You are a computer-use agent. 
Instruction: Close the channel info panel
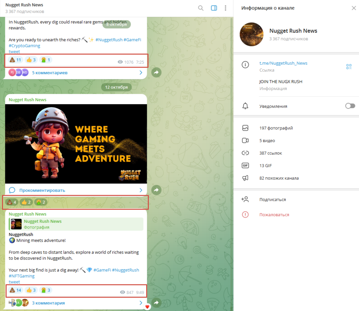354,8
